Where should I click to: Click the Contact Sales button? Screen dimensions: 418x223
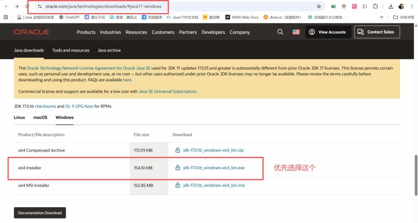tap(377, 32)
